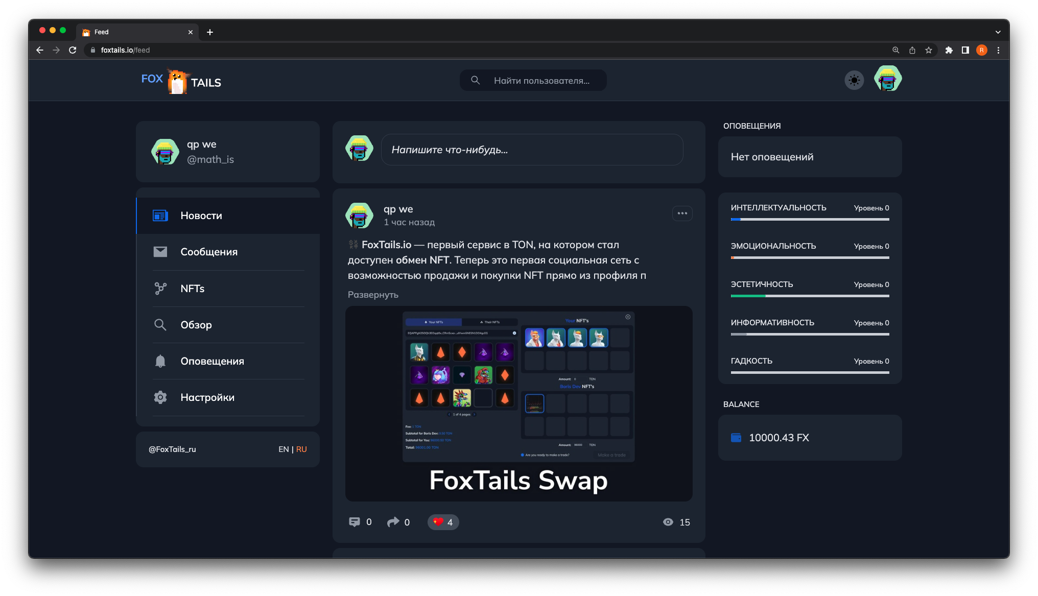Click the wallet icon in Balance
The width and height of the screenshot is (1038, 596).
pyautogui.click(x=736, y=438)
